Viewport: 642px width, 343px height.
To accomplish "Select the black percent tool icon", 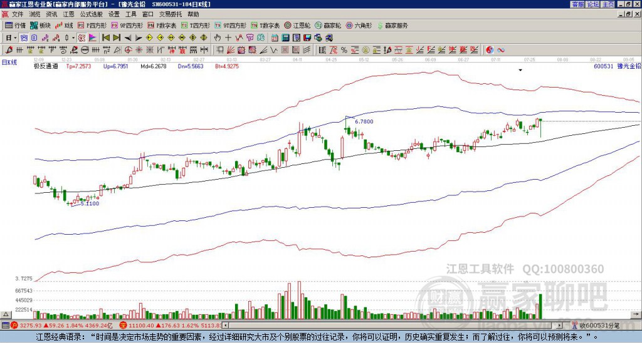I will pyautogui.click(x=344, y=50).
